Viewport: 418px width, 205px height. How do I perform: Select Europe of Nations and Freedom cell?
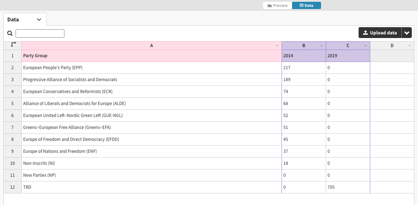(x=151, y=151)
